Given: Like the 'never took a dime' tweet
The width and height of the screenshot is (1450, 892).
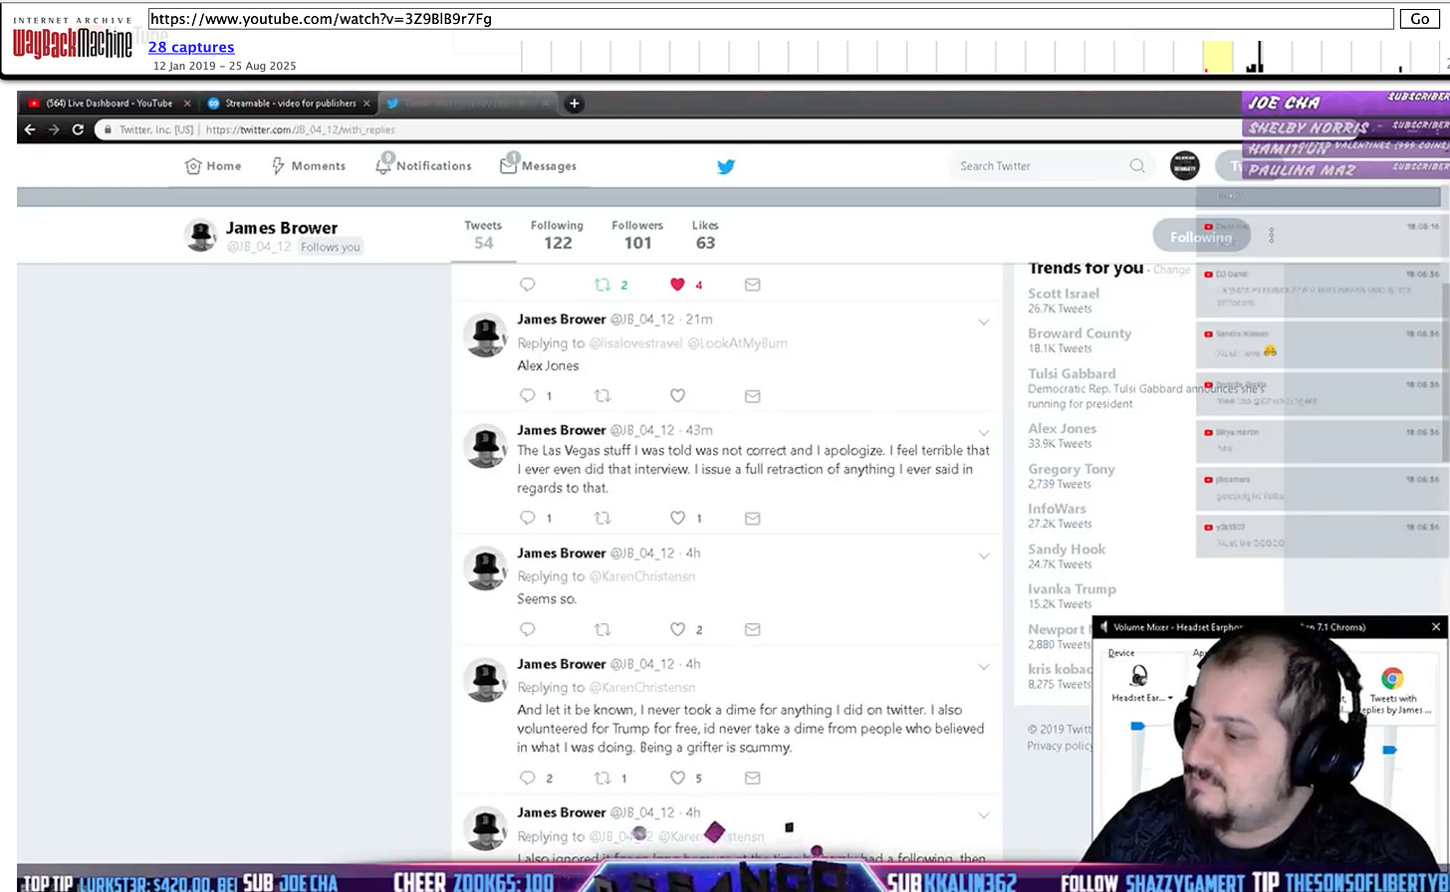Looking at the screenshot, I should click(677, 778).
